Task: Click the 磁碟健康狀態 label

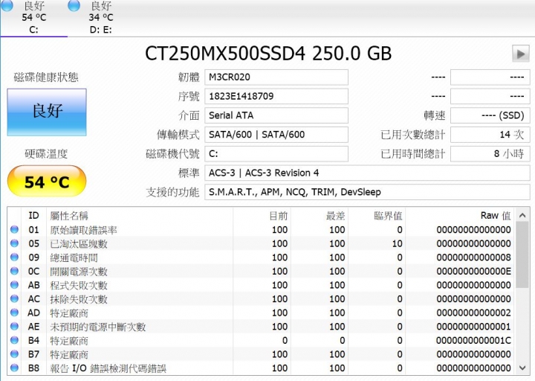Action: tap(46, 77)
